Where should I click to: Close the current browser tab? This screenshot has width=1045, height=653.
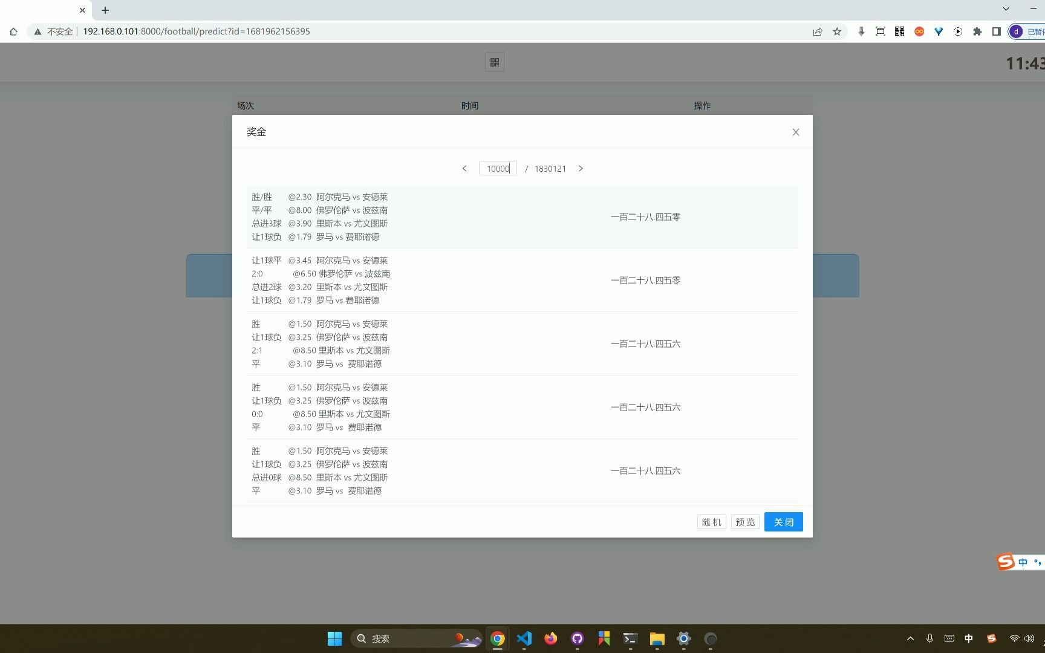pos(82,10)
